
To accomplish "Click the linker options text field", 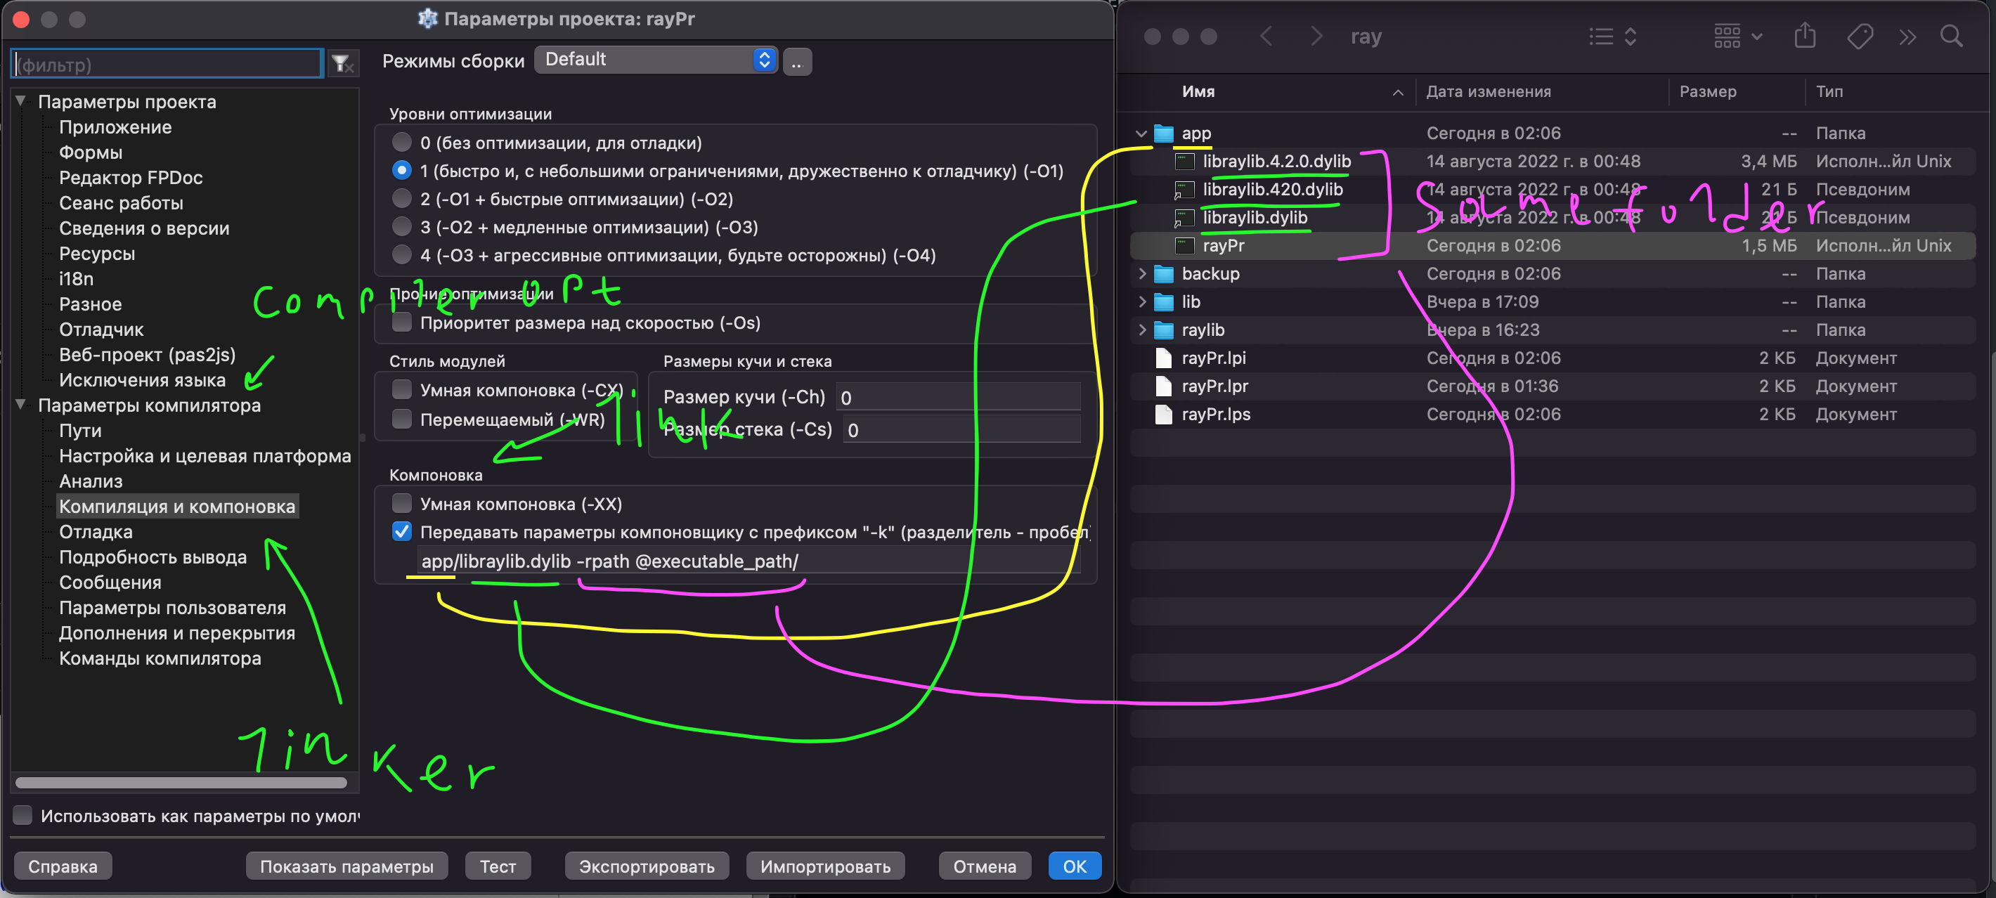I will tap(747, 561).
